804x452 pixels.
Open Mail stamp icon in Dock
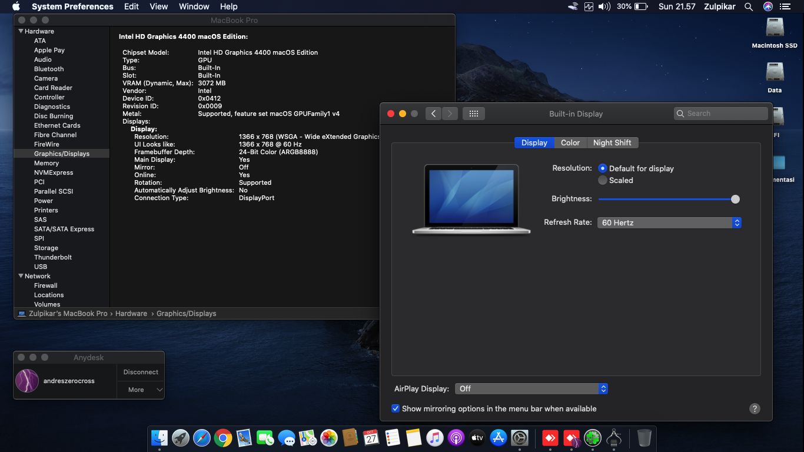click(x=244, y=438)
